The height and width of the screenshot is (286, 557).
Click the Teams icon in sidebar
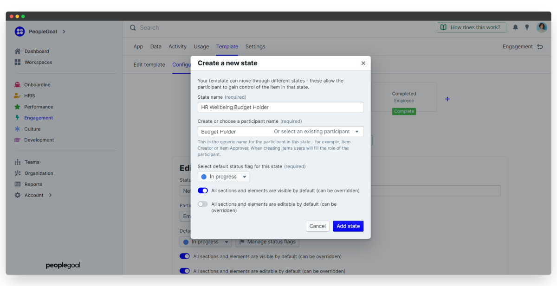tap(18, 162)
